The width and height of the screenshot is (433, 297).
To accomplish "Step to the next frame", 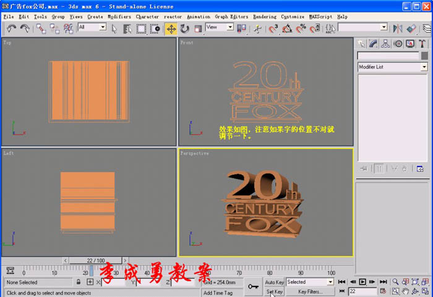I will tap(372, 282).
